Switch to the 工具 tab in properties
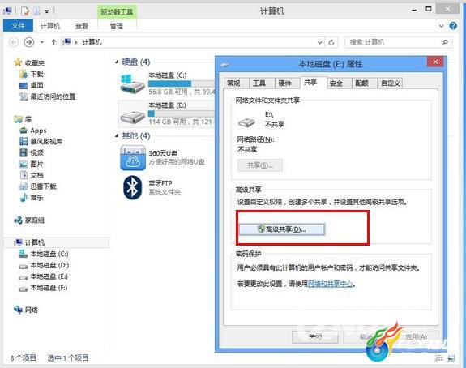This screenshot has width=466, height=368. tap(259, 83)
